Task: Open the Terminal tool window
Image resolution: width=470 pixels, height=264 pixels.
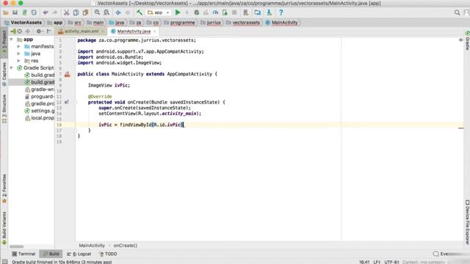Action: pyautogui.click(x=23, y=254)
